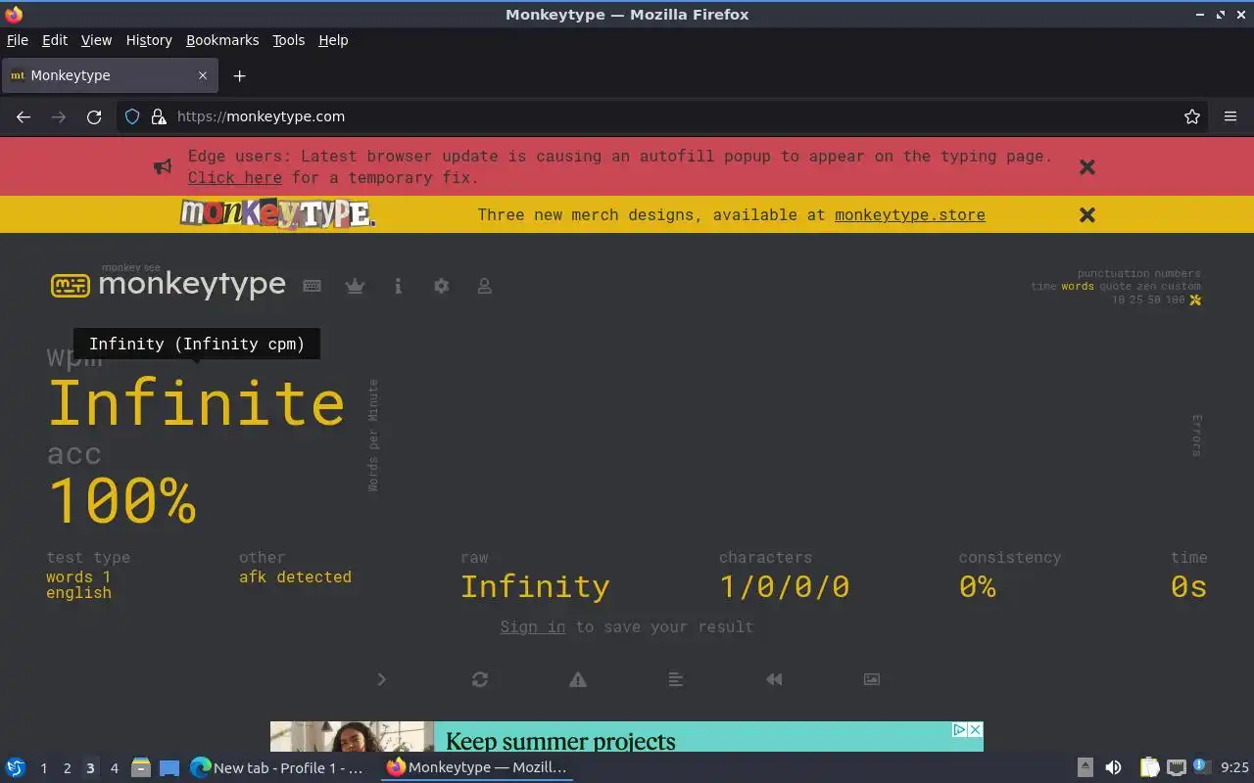Click the 'words 1' test type value
The height and width of the screenshot is (783, 1254).
(x=78, y=576)
